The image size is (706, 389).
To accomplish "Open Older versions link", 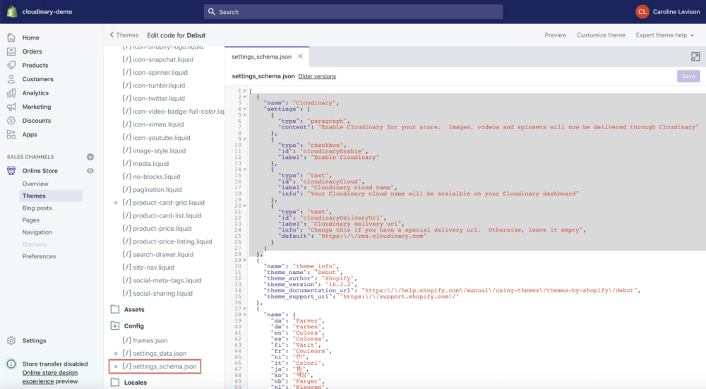I will 317,76.
